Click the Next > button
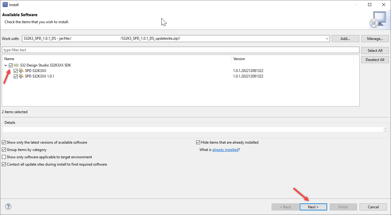The image size is (391, 215). (313, 207)
